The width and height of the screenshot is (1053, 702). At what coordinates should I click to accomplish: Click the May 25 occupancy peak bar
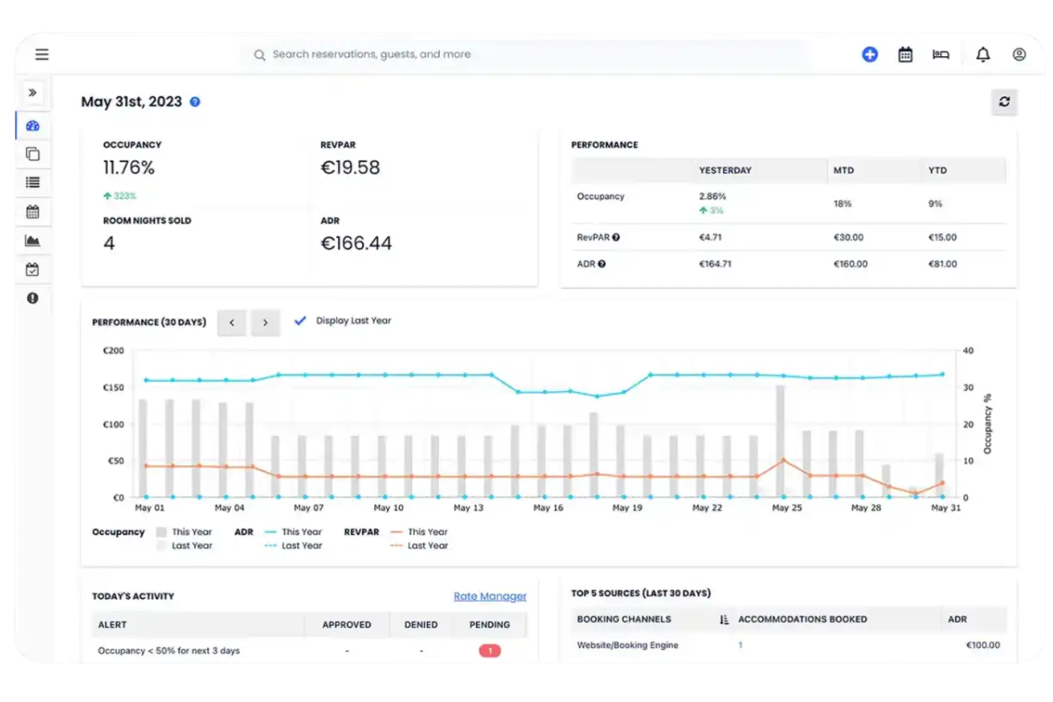(781, 441)
